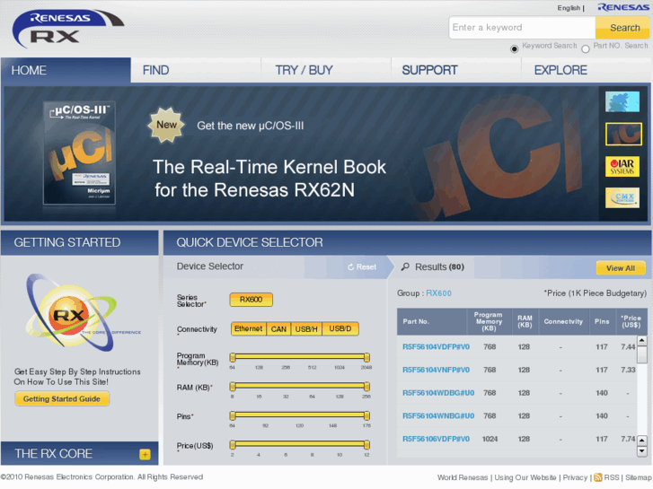This screenshot has height=489, width=653.
Task: Open part R5F56104WNBG#U0
Action: [438, 415]
